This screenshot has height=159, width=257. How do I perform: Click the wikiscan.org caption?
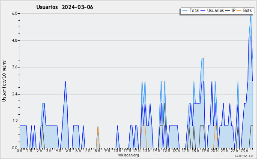click(128, 155)
